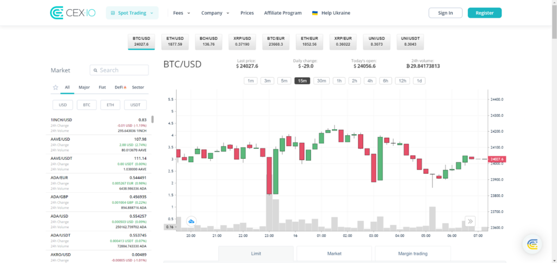Toggle the favorites star filter

pos(55,87)
